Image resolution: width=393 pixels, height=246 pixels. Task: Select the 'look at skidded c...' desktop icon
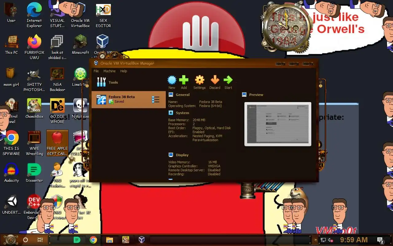(x=57, y=47)
